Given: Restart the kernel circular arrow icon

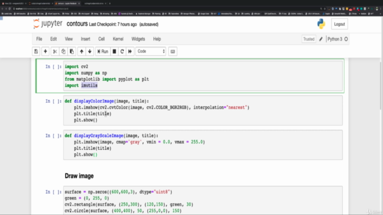Looking at the screenshot, I should tap(122, 51).
